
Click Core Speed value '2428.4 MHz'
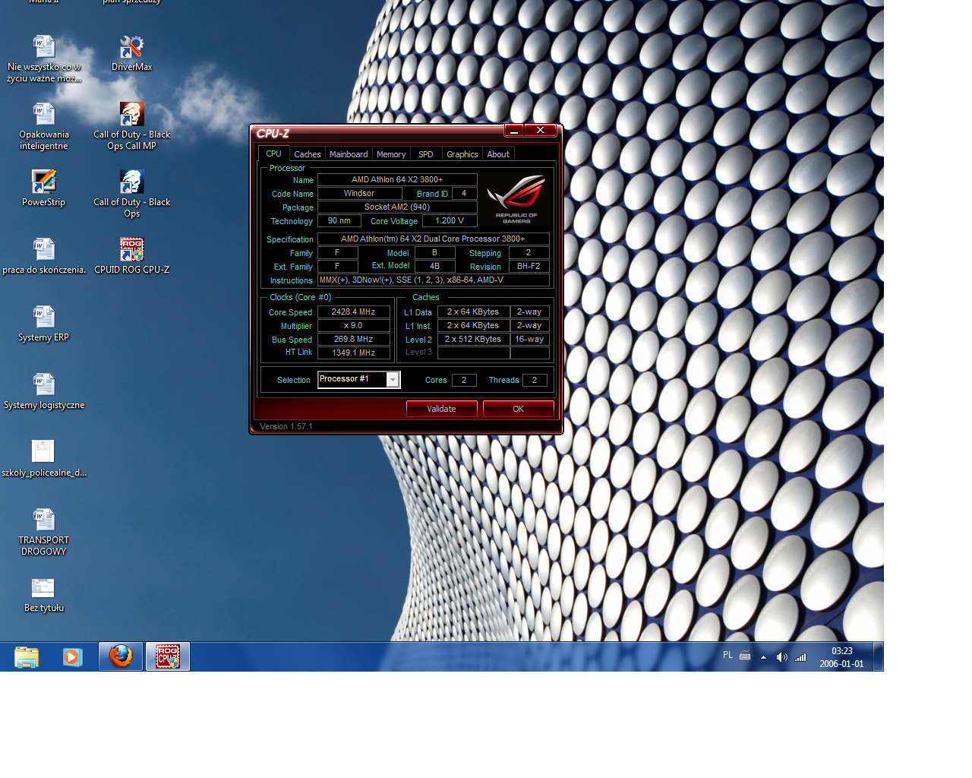[354, 312]
